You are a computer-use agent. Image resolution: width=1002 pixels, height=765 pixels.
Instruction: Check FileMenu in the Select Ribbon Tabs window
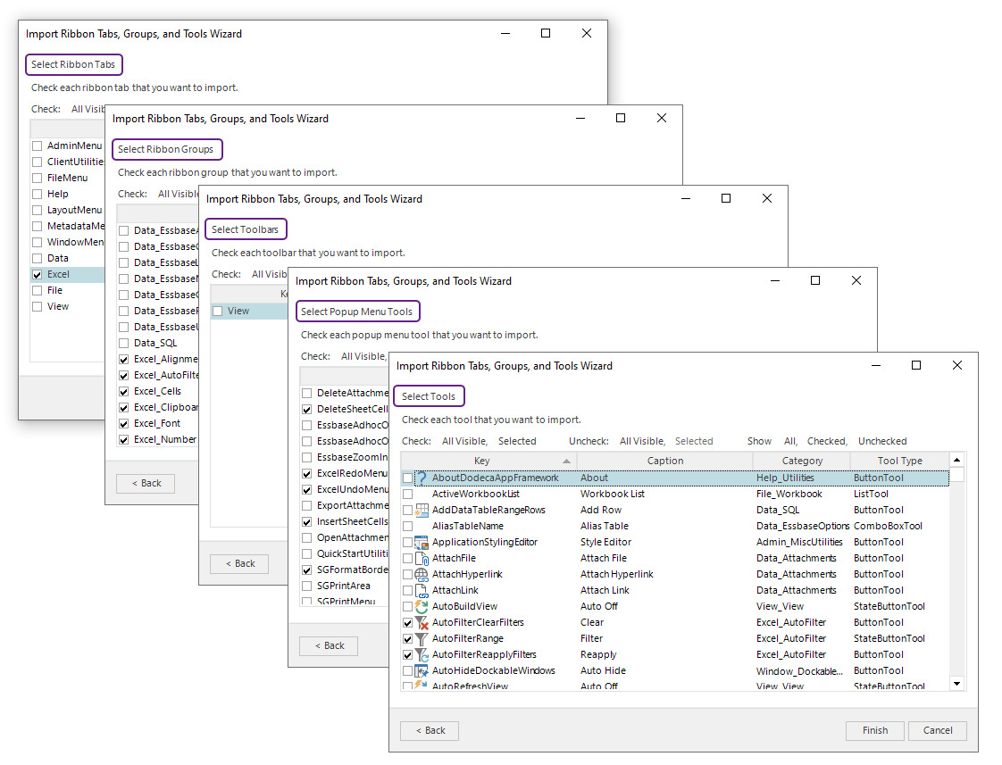click(x=38, y=179)
